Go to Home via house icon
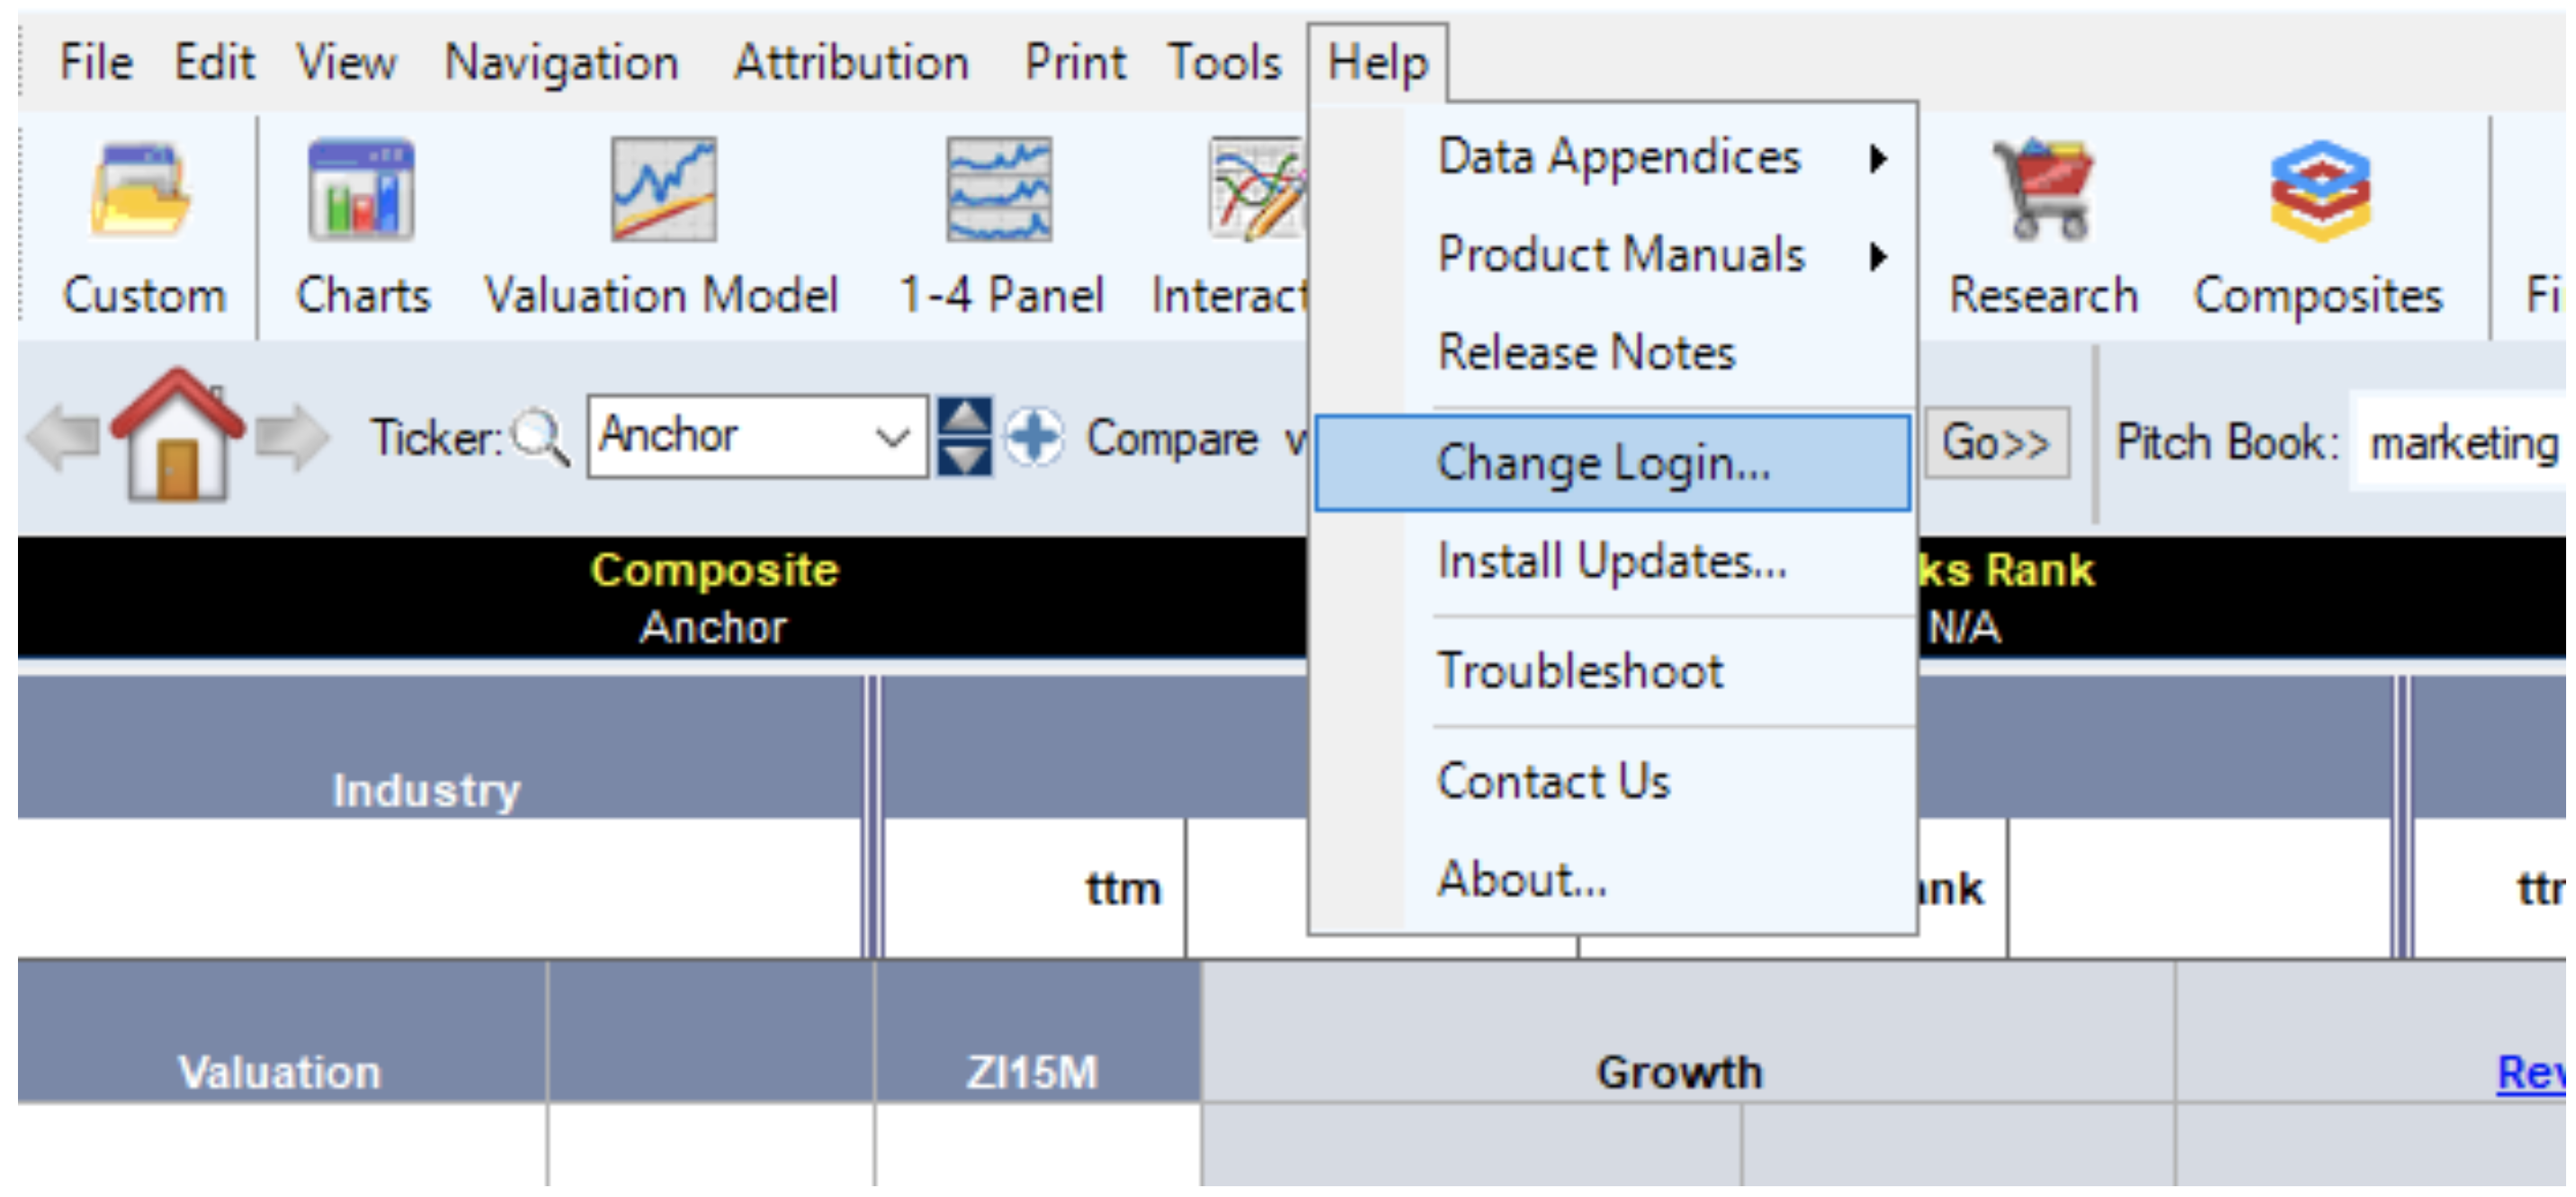Screen dimensions: 2576x1197 click(177, 436)
